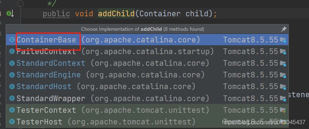Viewport: 309px width, 129px height.
Task: Click the class icon next to FailedContext
Action: [12, 52]
